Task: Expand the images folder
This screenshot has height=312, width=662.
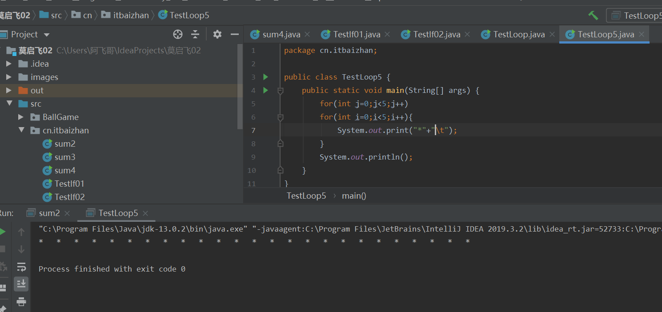Action: click(x=9, y=77)
